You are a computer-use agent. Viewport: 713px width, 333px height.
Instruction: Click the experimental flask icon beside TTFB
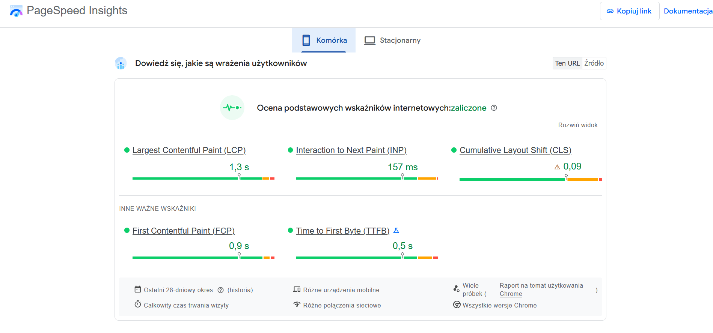pyautogui.click(x=396, y=231)
